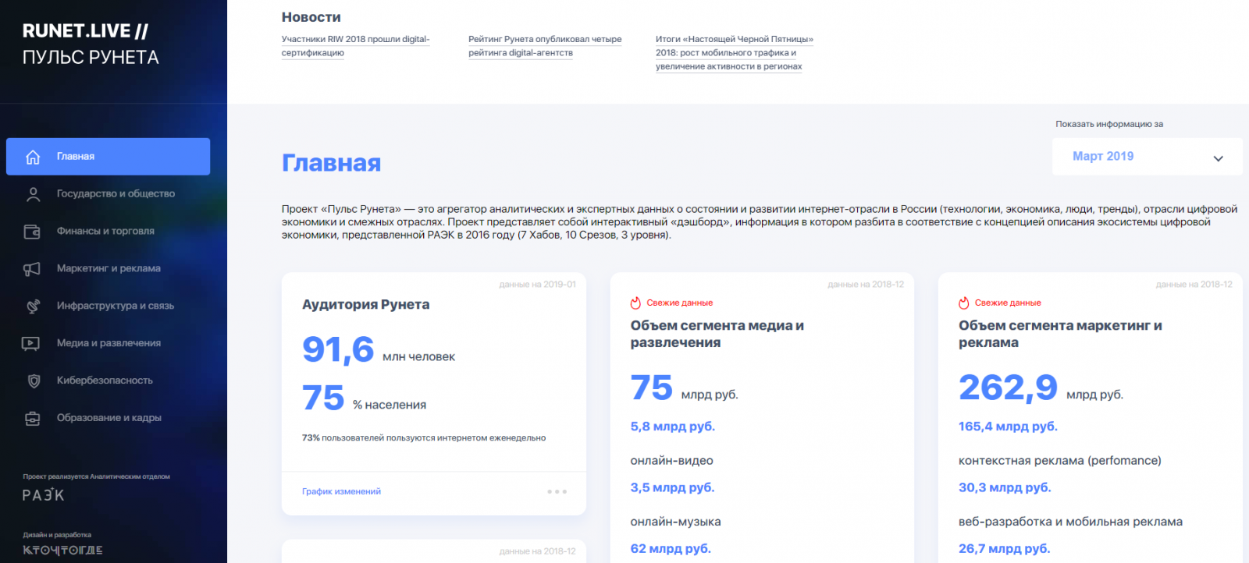Click the График изменений link

click(341, 492)
